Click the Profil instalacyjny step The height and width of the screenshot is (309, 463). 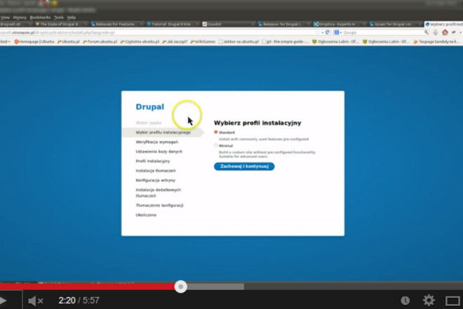(153, 161)
